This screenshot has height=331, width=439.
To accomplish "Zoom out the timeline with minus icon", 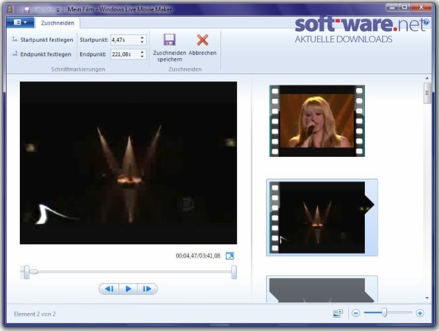I will (x=356, y=313).
